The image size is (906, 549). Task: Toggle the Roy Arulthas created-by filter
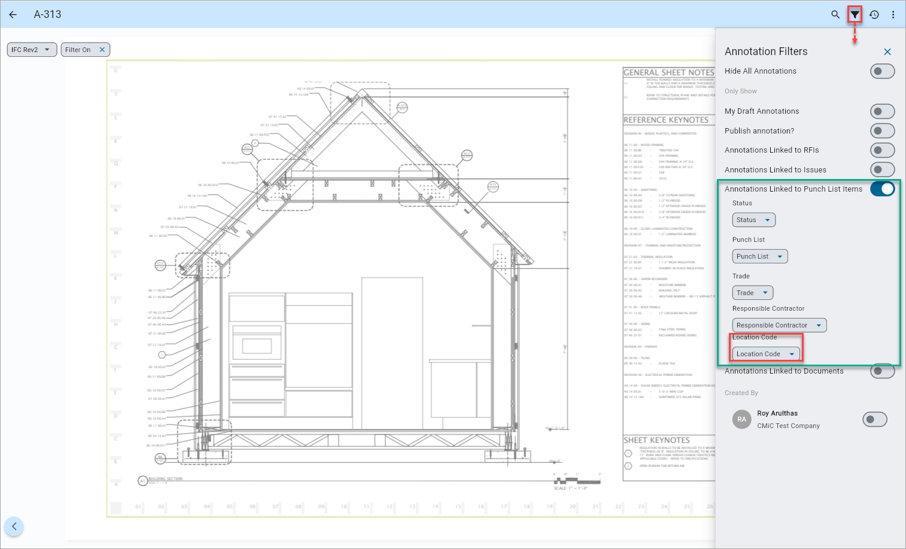874,420
